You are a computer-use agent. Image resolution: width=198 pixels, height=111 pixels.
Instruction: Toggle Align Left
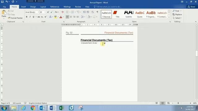[x=67, y=17]
